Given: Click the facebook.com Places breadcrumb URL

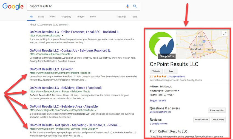Looking at the screenshot, I should coord(60,91).
